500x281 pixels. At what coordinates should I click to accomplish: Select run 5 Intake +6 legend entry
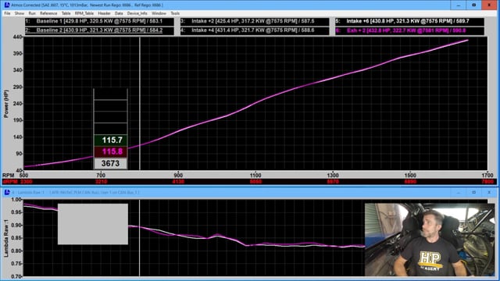(409, 21)
